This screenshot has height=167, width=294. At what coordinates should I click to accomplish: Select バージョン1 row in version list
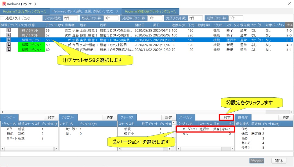tap(205, 129)
